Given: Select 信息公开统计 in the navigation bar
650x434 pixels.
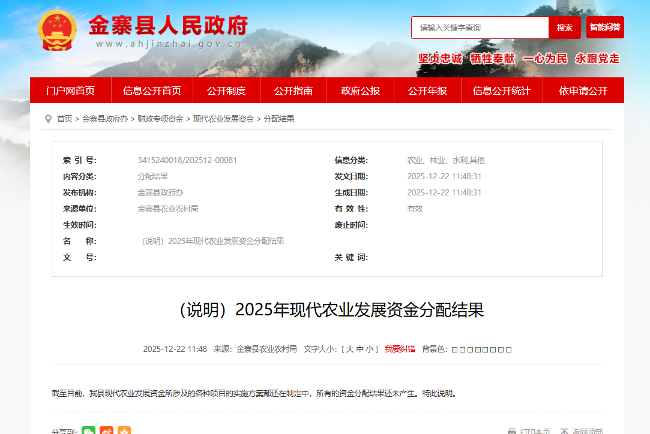Looking at the screenshot, I should (502, 91).
